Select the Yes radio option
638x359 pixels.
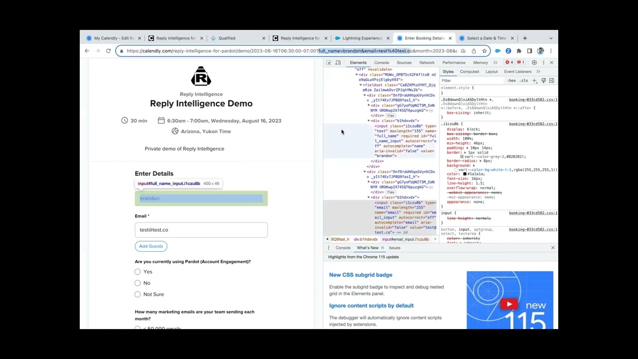[138, 272]
